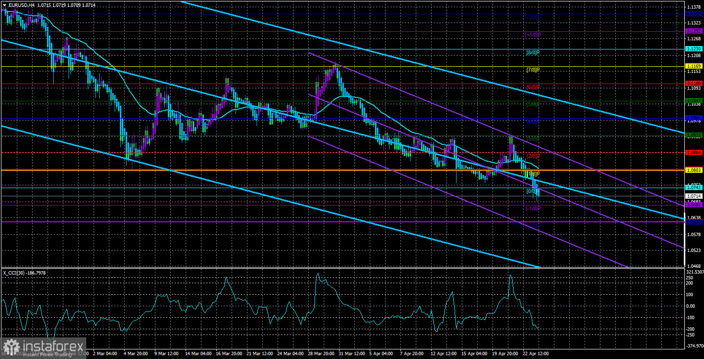Click the purple 1.0681 price tag
704x359 pixels.
point(694,204)
